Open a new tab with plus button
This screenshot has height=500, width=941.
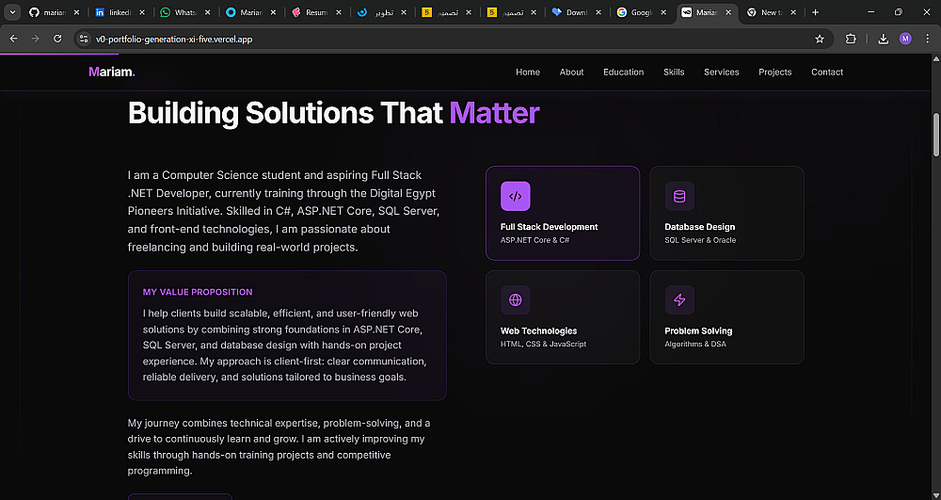click(x=815, y=12)
